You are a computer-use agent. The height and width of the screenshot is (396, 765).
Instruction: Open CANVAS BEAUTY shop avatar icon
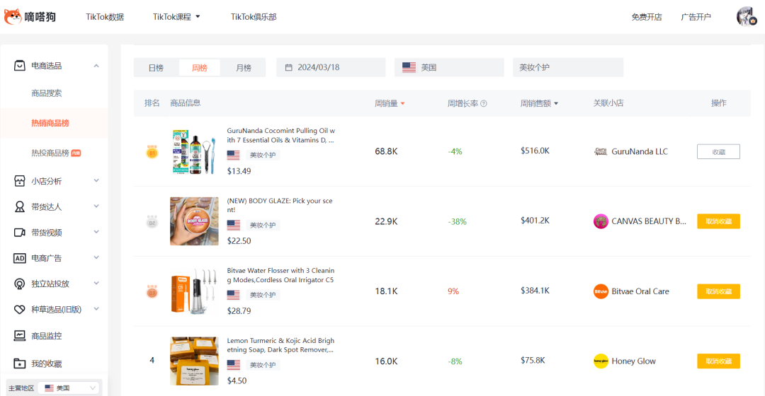[x=601, y=221]
